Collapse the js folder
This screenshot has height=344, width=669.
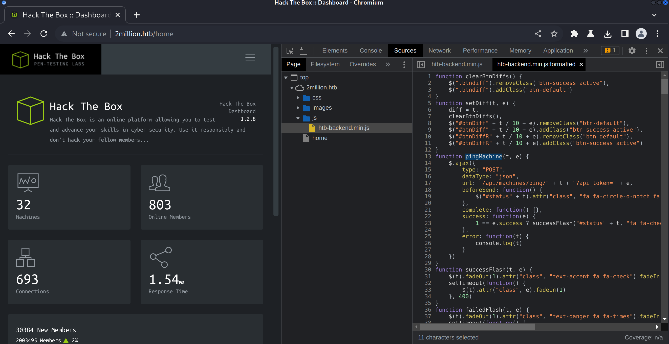298,118
